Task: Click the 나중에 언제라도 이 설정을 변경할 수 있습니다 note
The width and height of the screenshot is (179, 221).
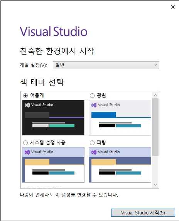Action: point(69,195)
